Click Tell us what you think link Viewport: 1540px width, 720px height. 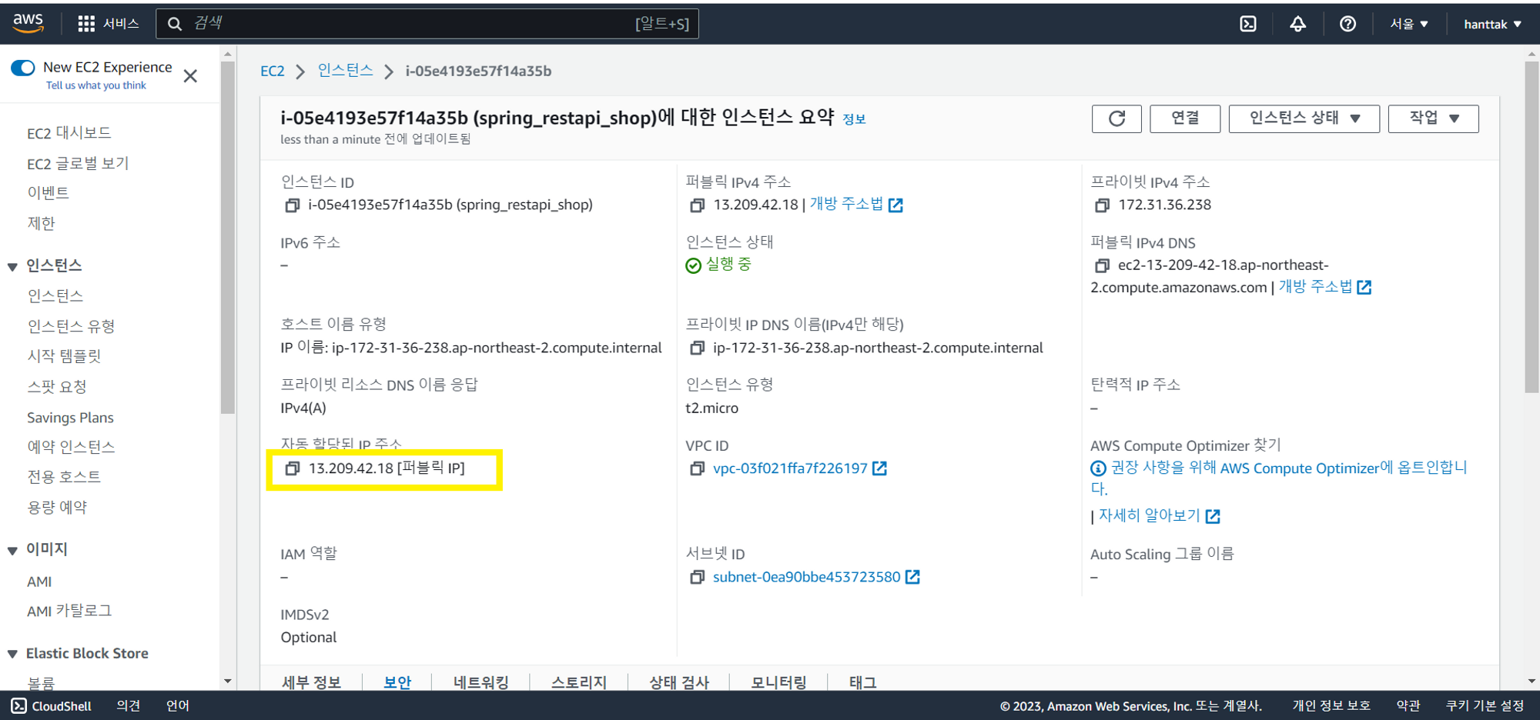(x=95, y=85)
